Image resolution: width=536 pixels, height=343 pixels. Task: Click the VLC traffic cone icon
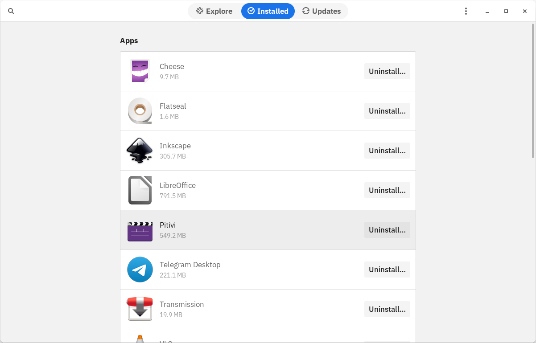[x=140, y=339]
